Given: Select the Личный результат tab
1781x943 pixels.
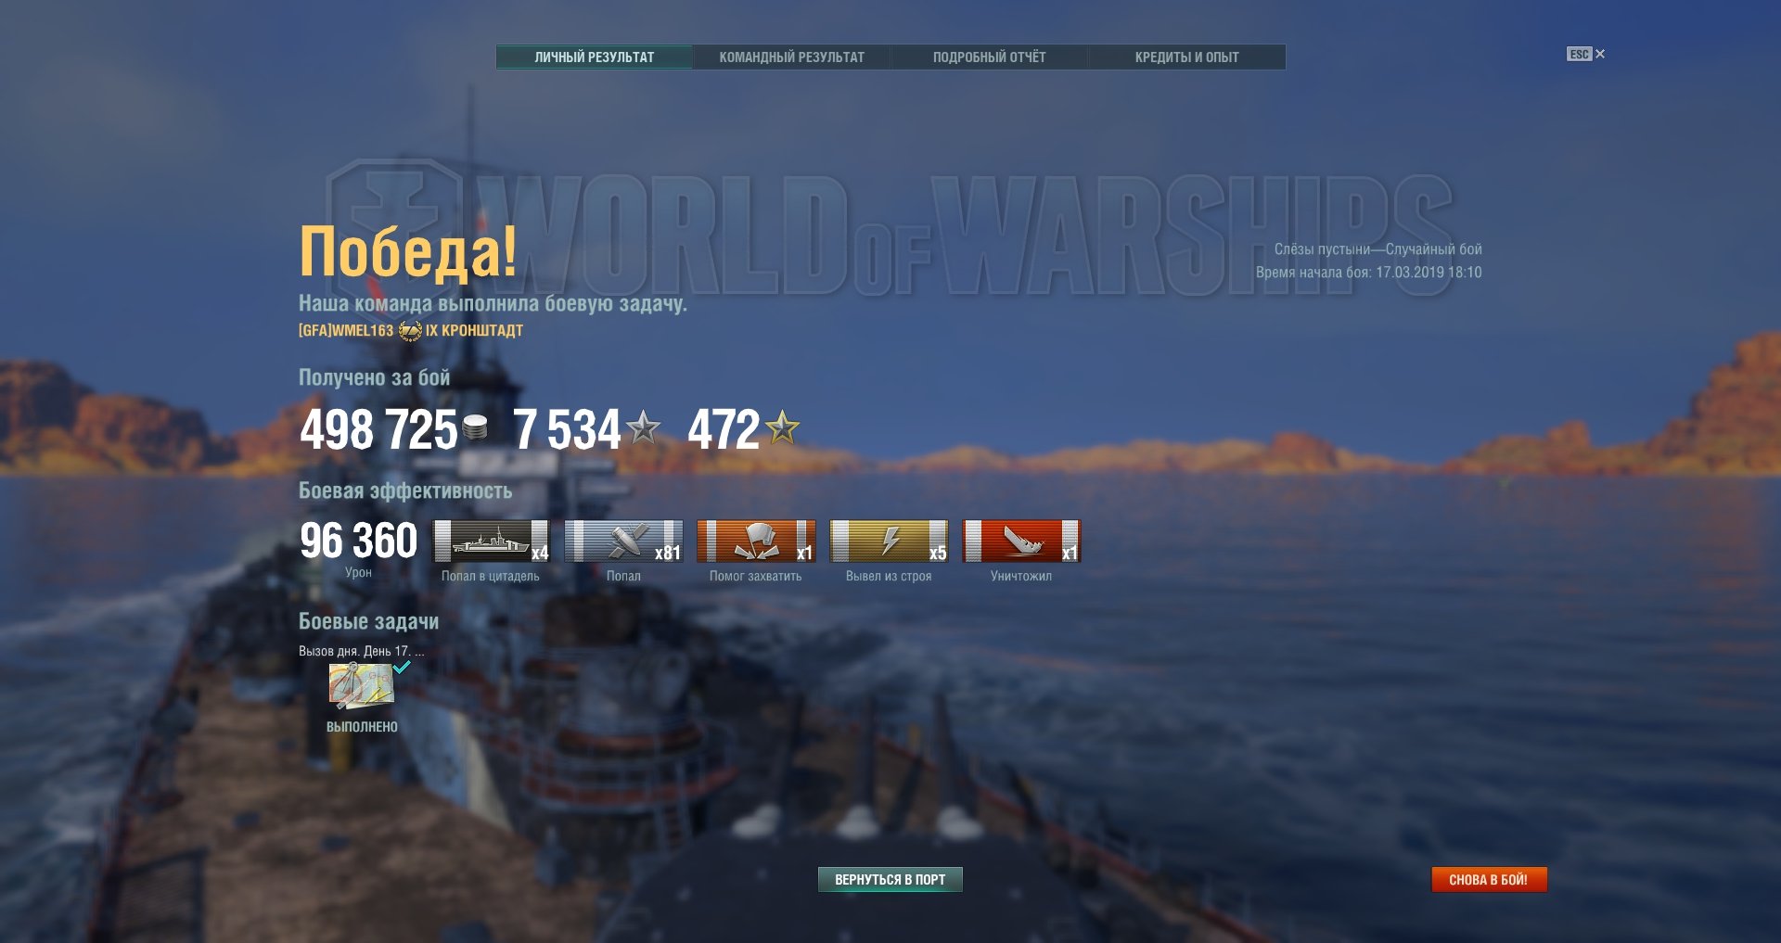Looking at the screenshot, I should (594, 57).
